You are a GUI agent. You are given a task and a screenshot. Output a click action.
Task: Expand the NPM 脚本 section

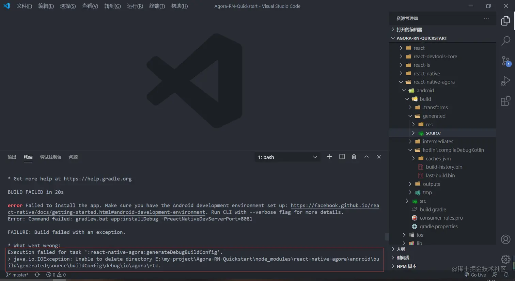pyautogui.click(x=442, y=266)
